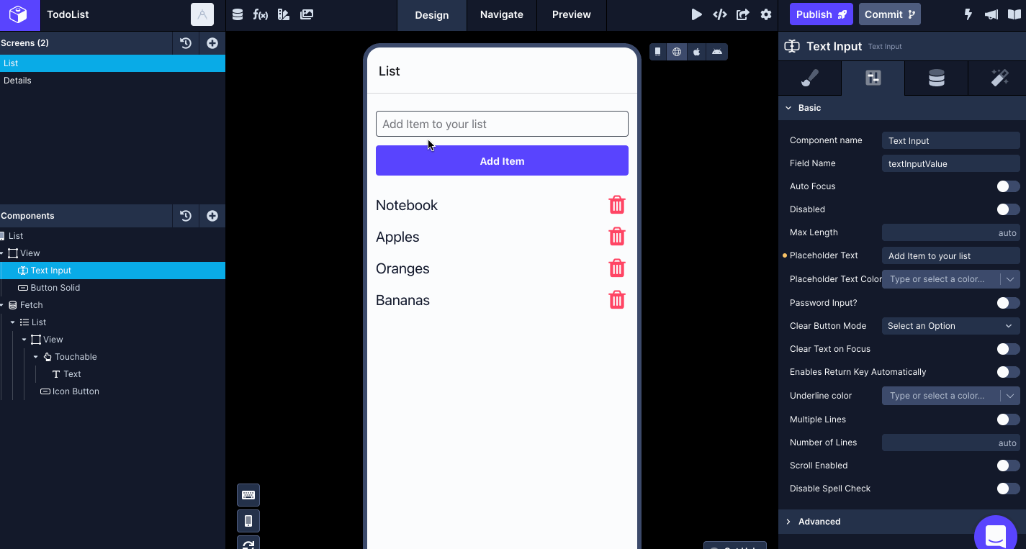Click Component name field

click(951, 141)
